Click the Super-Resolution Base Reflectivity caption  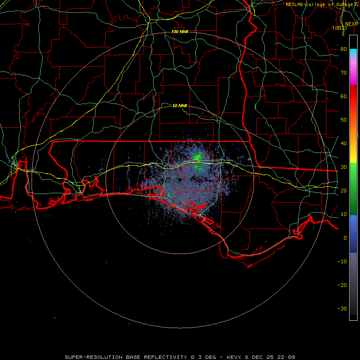[x=180, y=357]
